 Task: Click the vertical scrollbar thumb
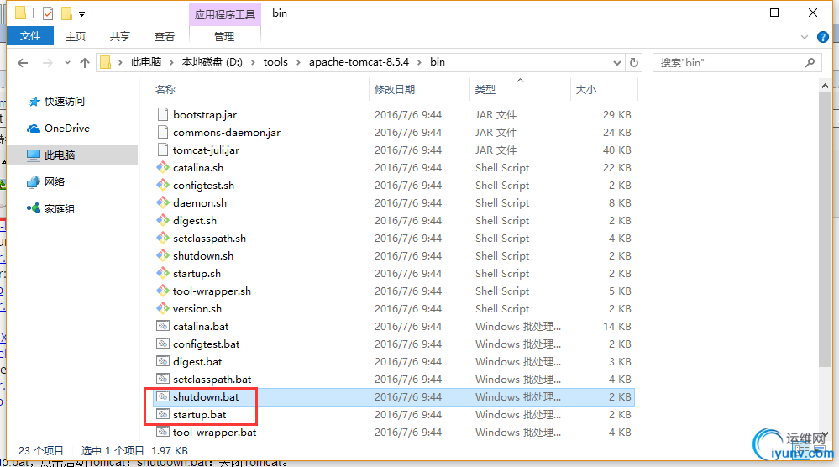coord(825,230)
